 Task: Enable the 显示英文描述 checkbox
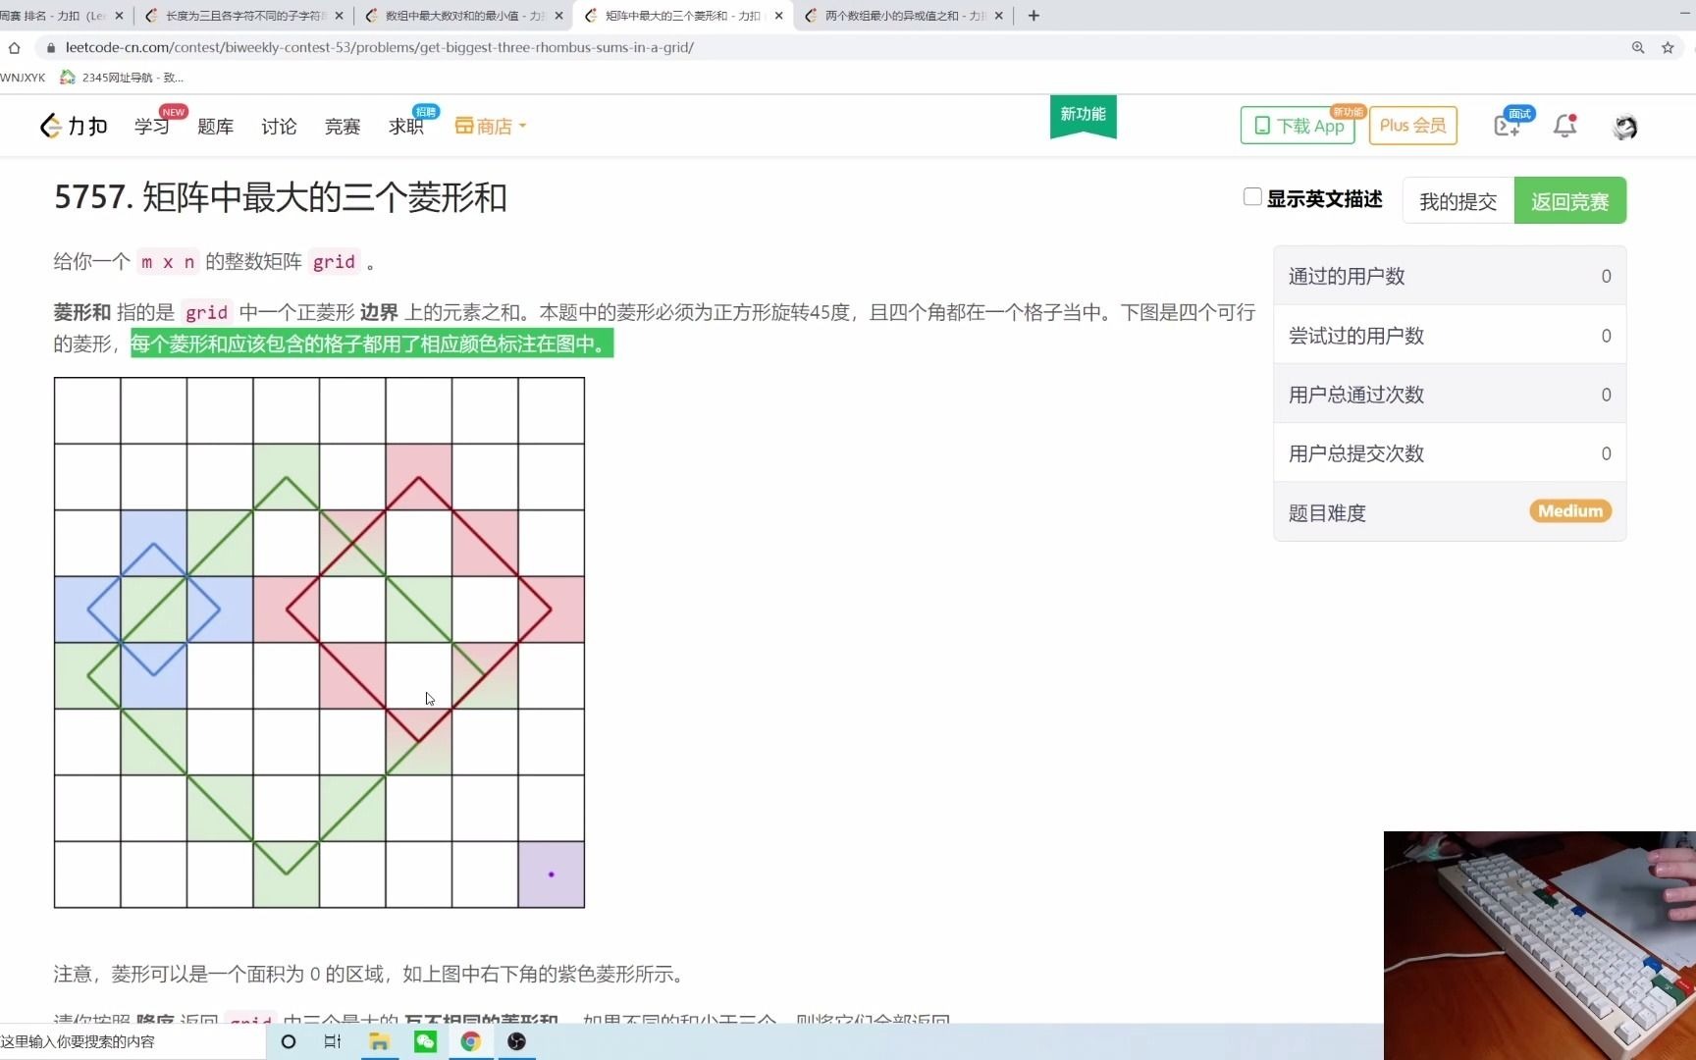[x=1251, y=196]
